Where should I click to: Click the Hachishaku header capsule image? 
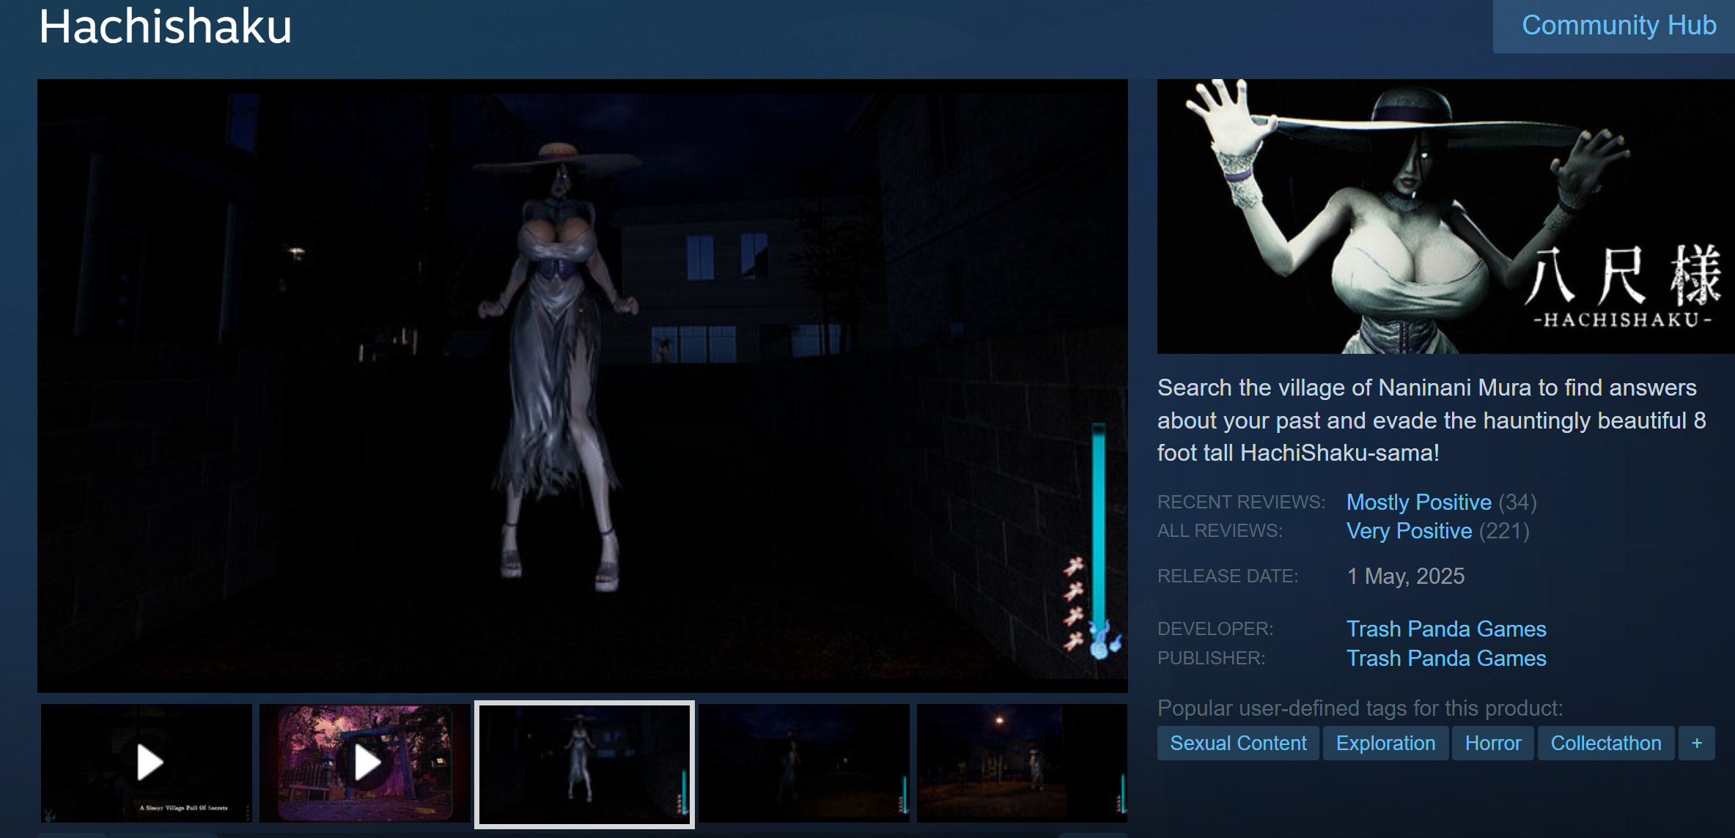coord(1445,216)
